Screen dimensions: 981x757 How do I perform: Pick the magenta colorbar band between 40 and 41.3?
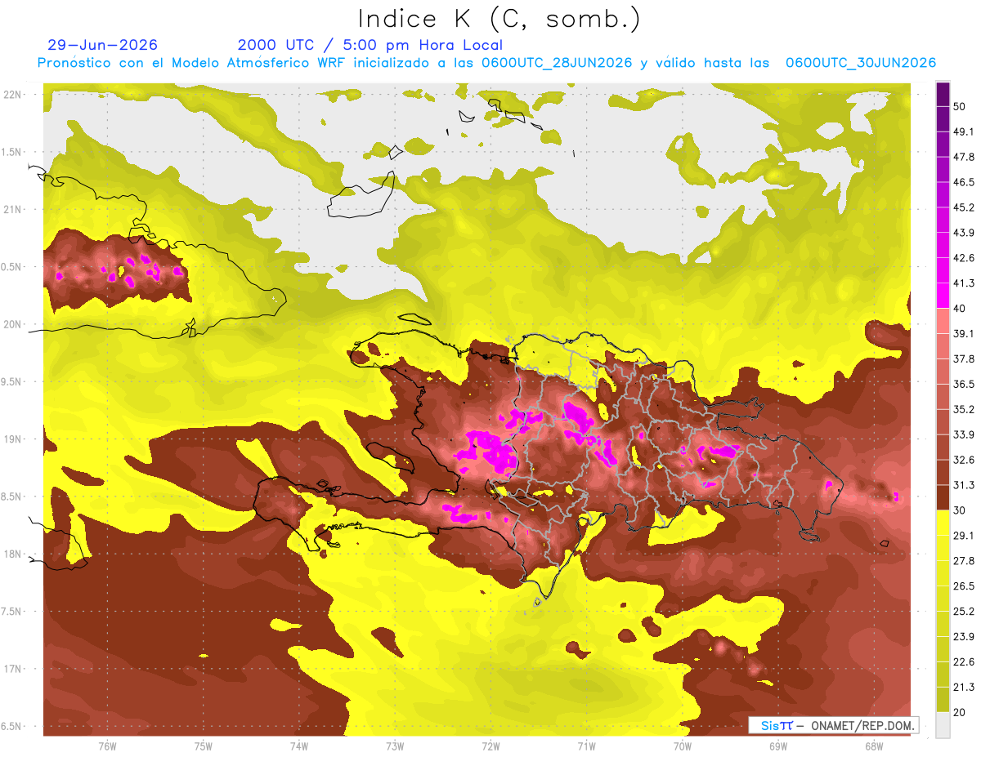click(x=943, y=296)
